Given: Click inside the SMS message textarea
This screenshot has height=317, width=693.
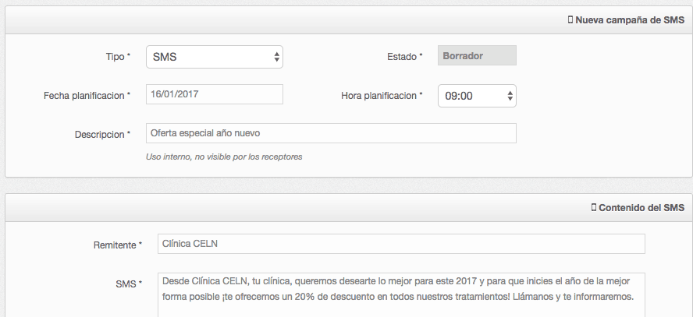Looking at the screenshot, I should point(401,294).
